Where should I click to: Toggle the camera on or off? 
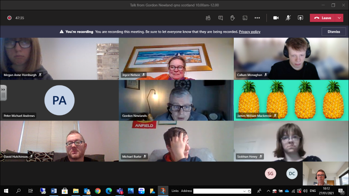coord(276,18)
